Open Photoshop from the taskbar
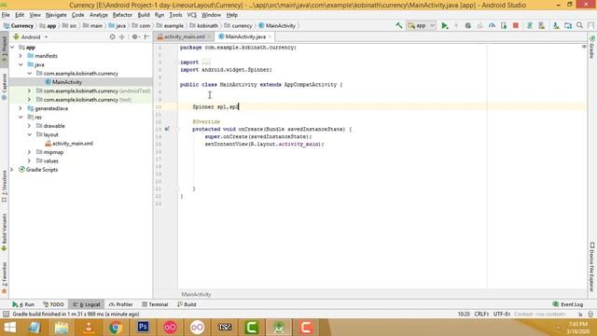The width and height of the screenshot is (597, 336). tap(143, 328)
